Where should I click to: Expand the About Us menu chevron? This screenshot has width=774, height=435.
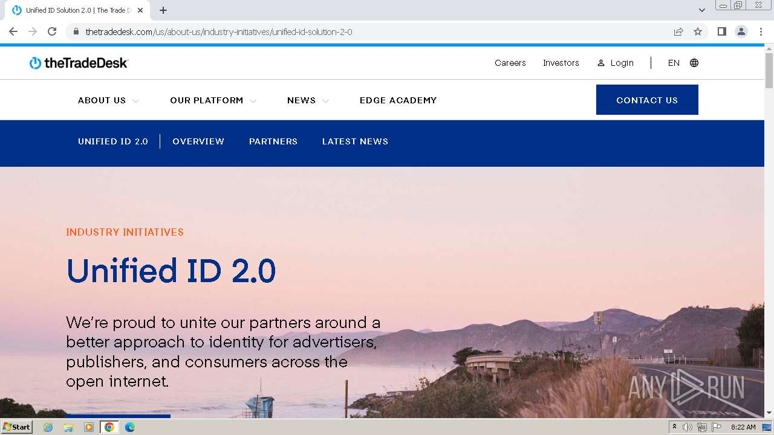coord(135,101)
